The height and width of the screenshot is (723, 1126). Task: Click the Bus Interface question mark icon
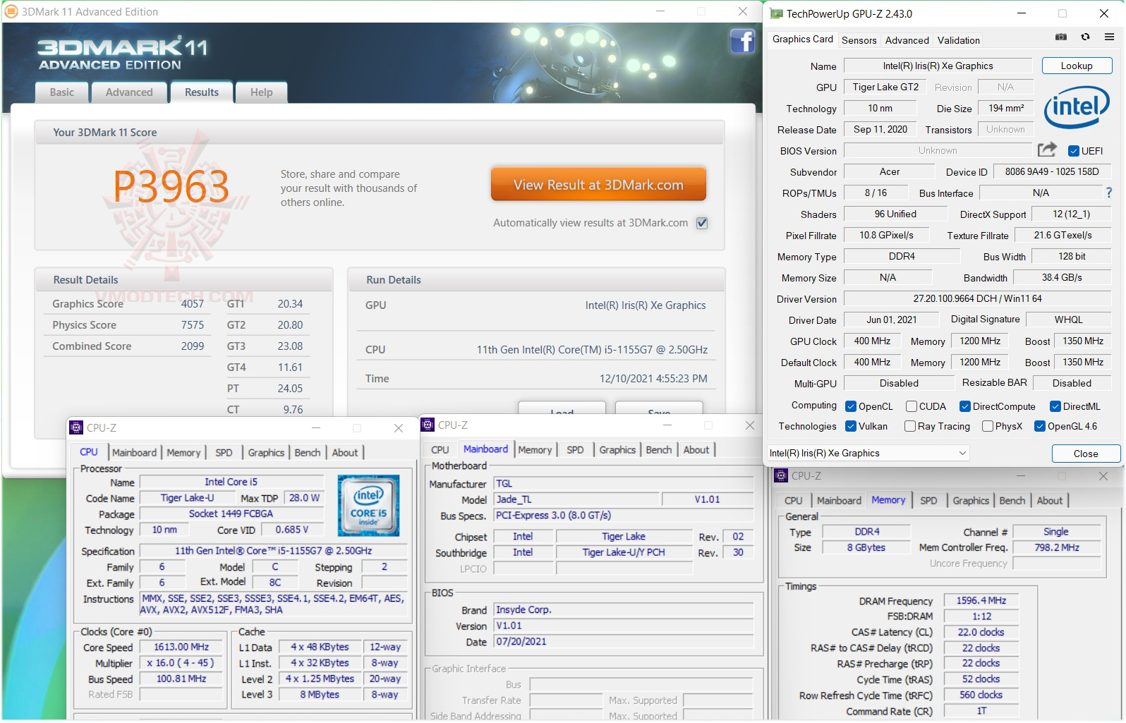1109,193
